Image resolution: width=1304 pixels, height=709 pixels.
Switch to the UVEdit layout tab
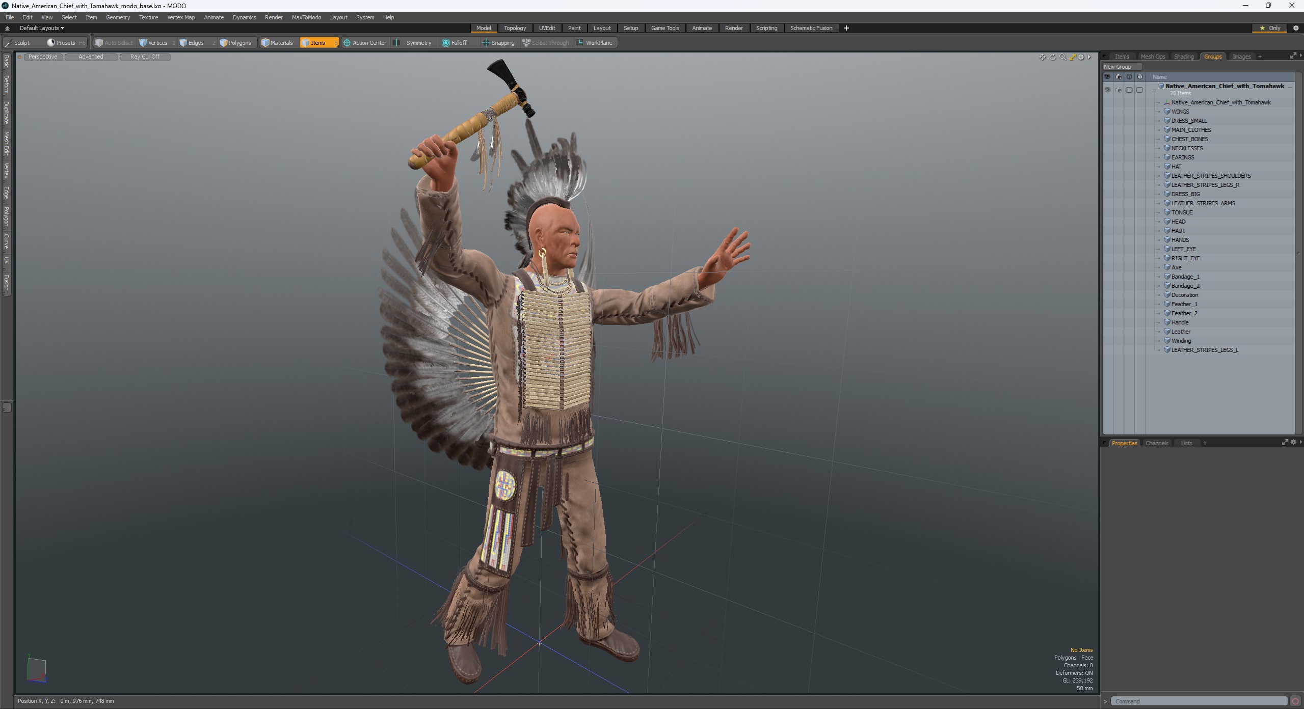click(x=547, y=28)
